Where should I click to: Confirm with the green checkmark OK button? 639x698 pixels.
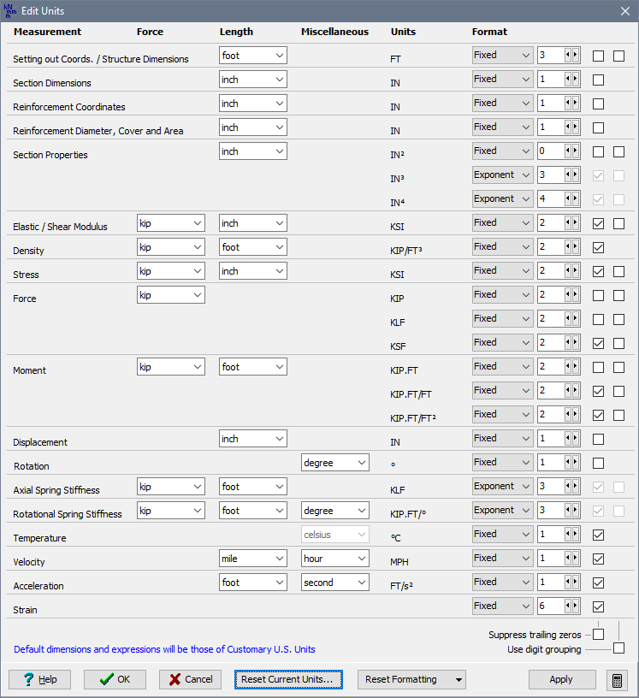115,680
